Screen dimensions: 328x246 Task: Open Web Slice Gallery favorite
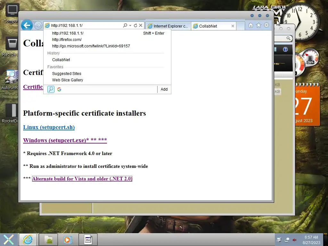tap(107, 80)
